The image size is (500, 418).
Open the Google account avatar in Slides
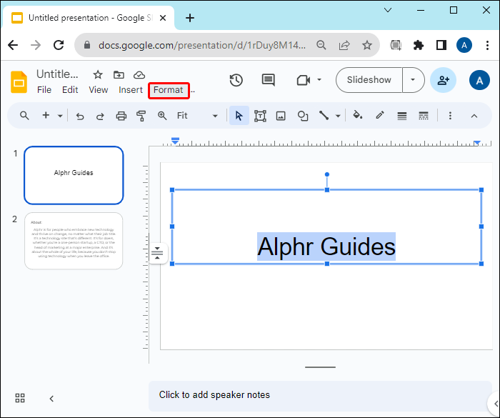coord(479,80)
